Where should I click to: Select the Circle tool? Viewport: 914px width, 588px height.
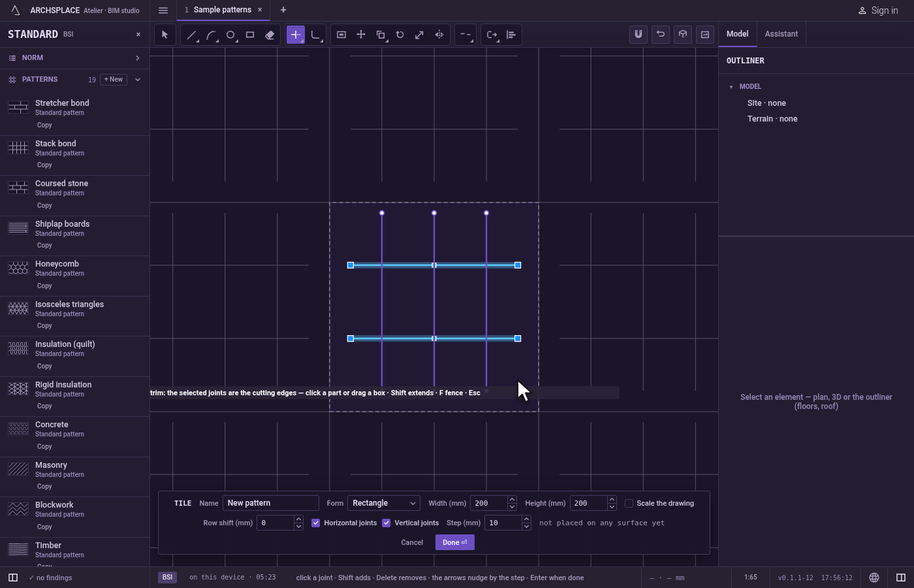coord(230,35)
